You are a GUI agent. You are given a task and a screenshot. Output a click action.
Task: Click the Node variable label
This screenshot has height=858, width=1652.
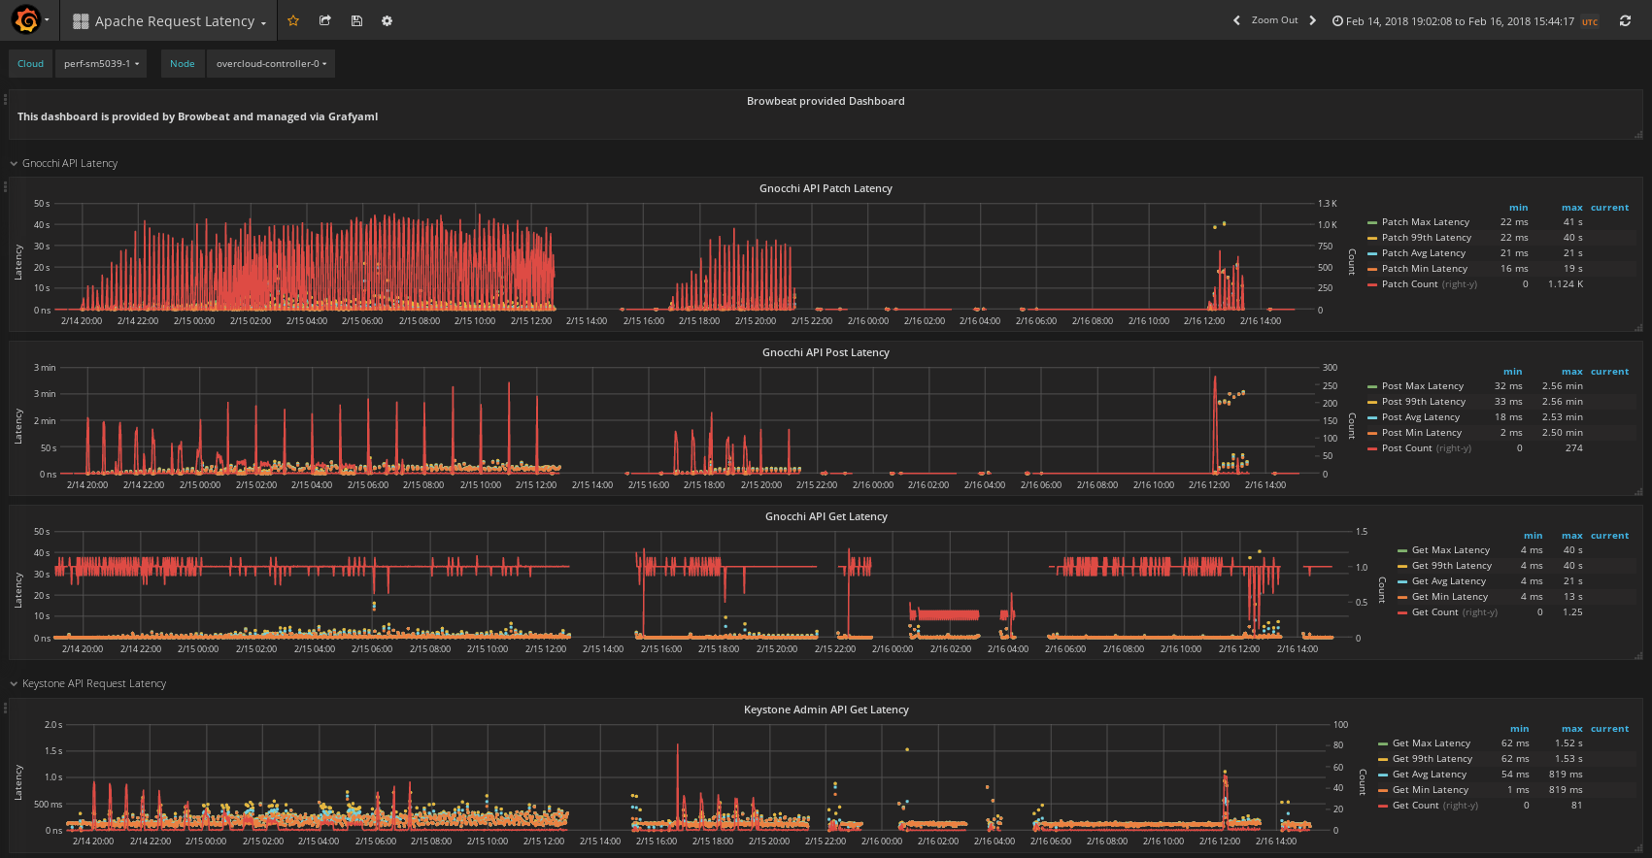(182, 64)
